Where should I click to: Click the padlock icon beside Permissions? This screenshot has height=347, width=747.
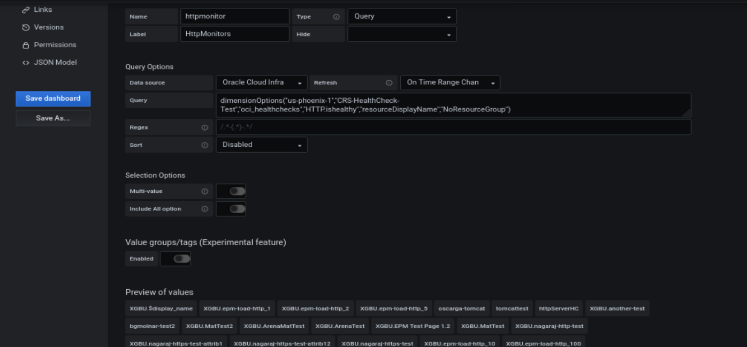tap(26, 44)
